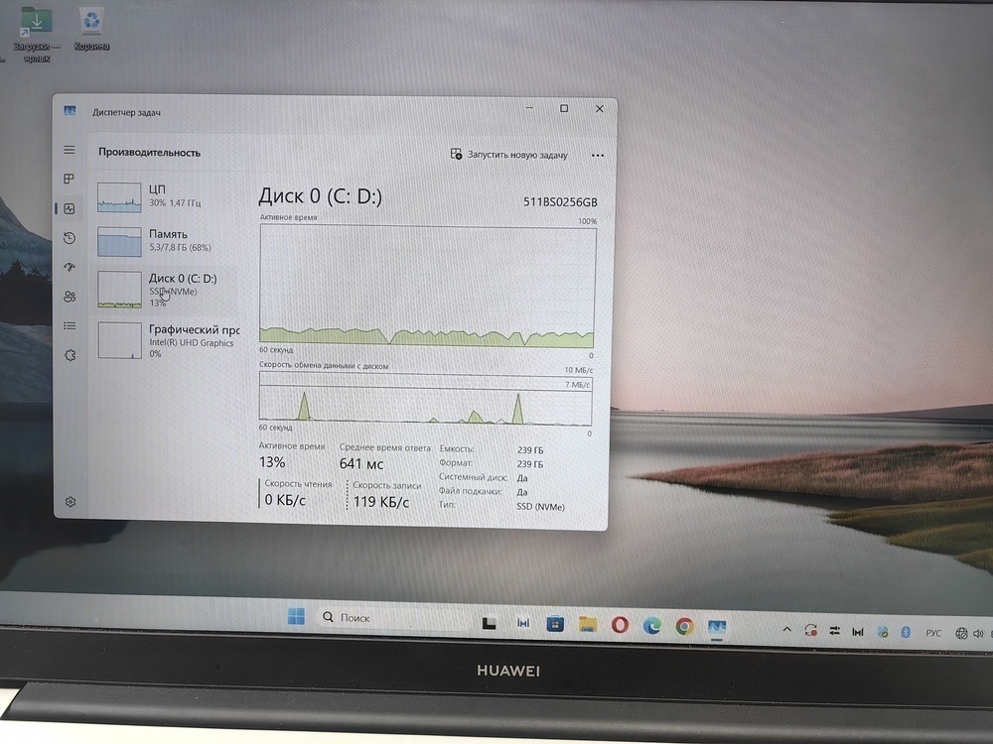Screen dimensions: 993x744
Task: Open the Startup apps page icon
Action: (70, 267)
